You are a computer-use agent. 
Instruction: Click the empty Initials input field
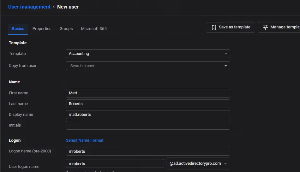pos(148,125)
